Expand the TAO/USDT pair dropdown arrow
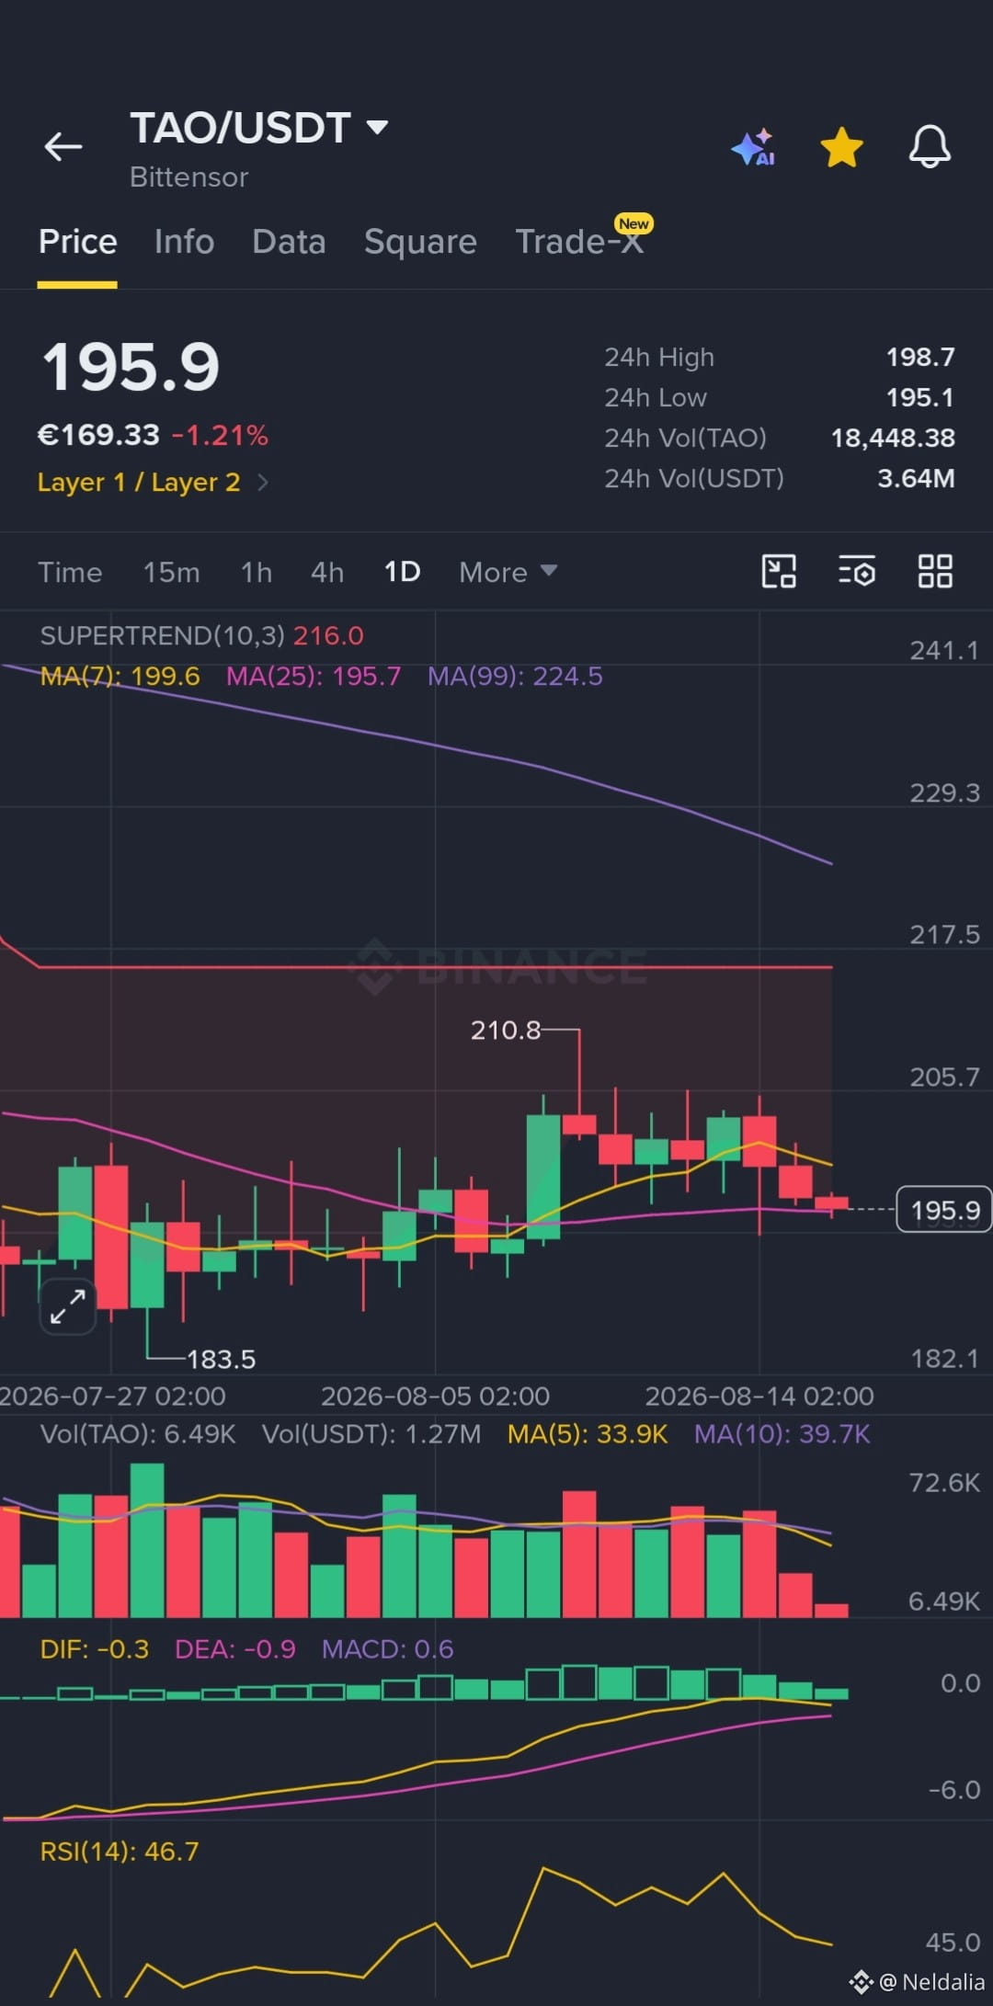This screenshot has width=993, height=2006. tap(377, 127)
